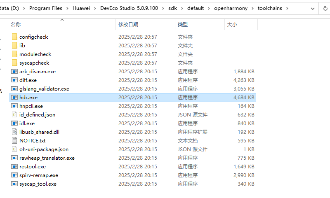Screen dimensions: 330x198
Task: Click the syscap_tool.exe application icon
Action: pos(14,184)
